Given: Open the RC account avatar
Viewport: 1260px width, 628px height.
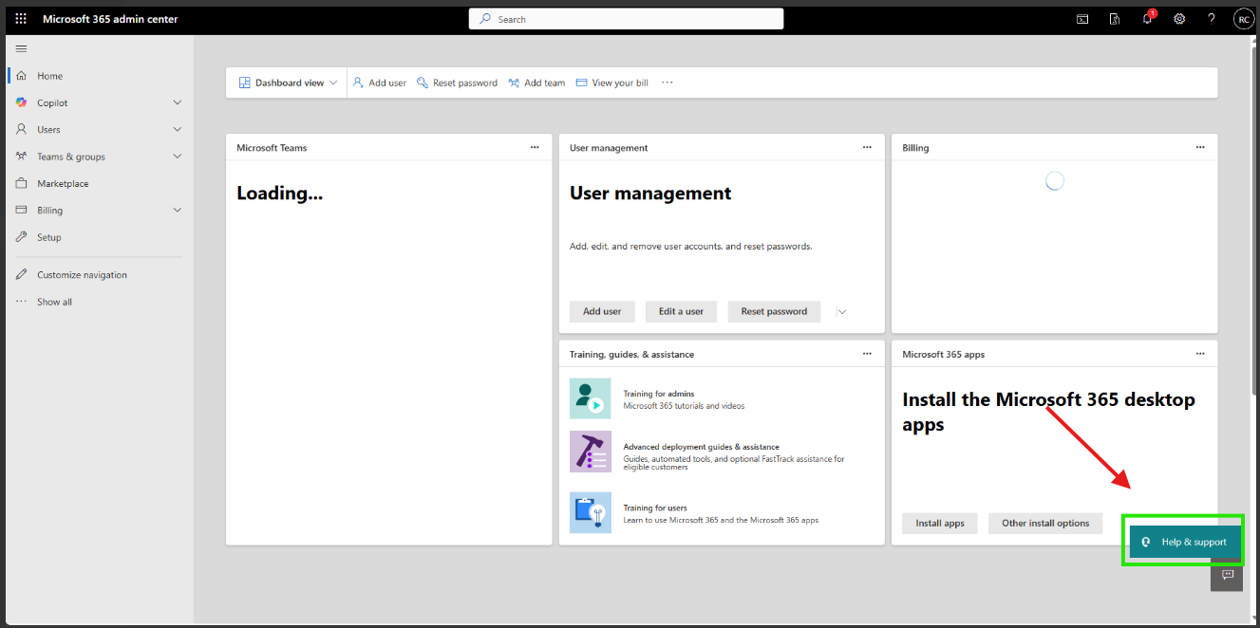Looking at the screenshot, I should coord(1244,19).
